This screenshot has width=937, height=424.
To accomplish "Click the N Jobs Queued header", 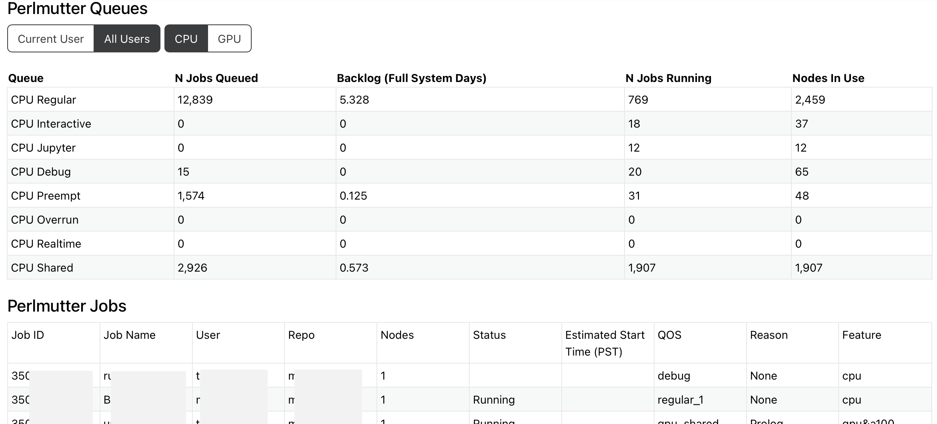I will click(x=216, y=78).
